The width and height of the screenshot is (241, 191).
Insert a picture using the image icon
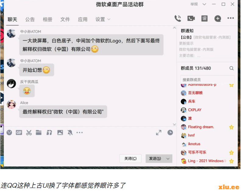click(60, 133)
